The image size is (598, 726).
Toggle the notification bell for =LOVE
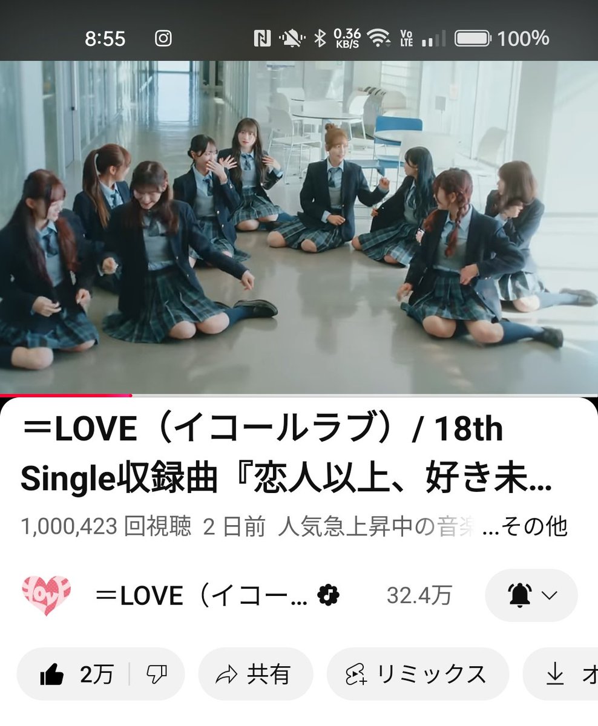pos(519,595)
